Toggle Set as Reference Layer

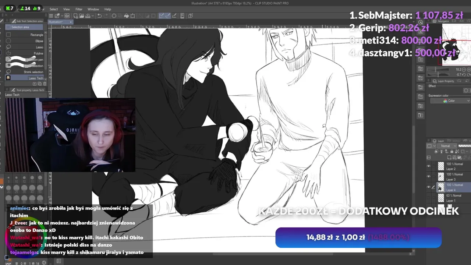pos(441,151)
